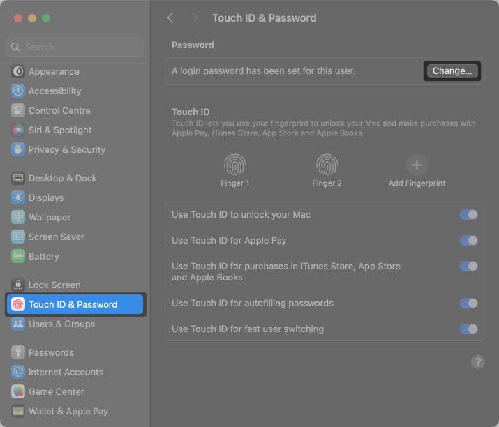Click the 'A login password has been set' text
The height and width of the screenshot is (427, 499).
(263, 71)
